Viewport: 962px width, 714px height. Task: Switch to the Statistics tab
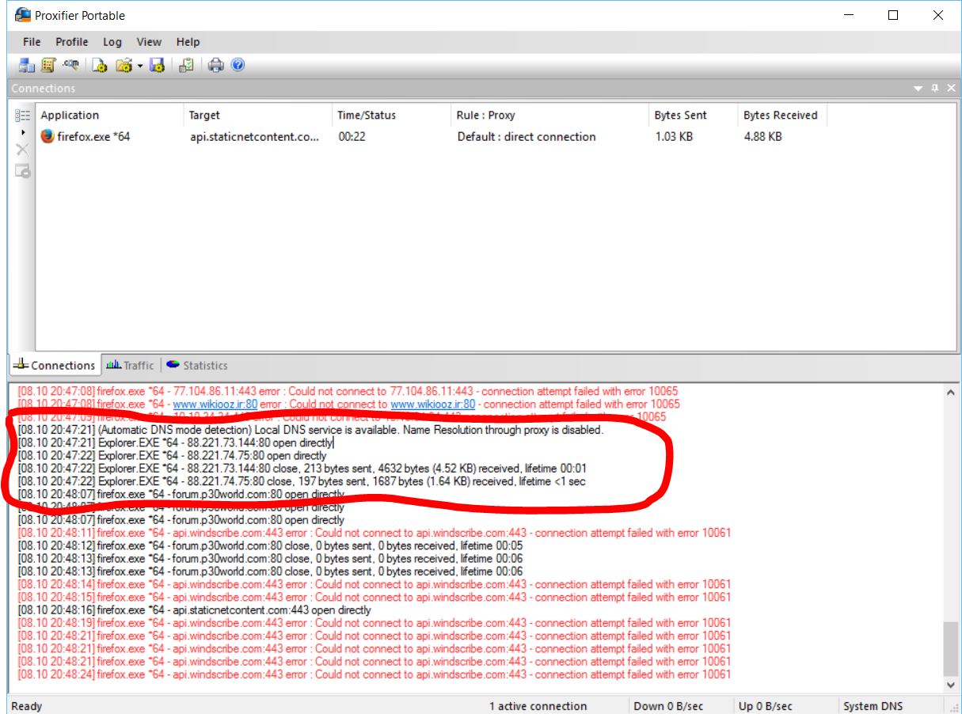coord(196,365)
